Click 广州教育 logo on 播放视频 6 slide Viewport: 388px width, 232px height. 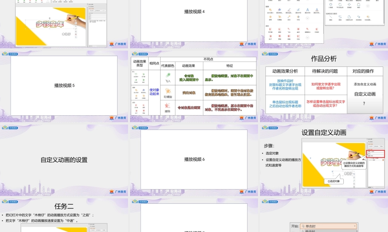[x=248, y=191]
